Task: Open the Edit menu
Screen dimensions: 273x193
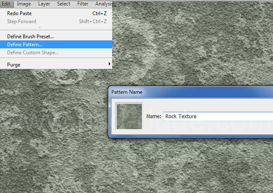Action: [6, 4]
